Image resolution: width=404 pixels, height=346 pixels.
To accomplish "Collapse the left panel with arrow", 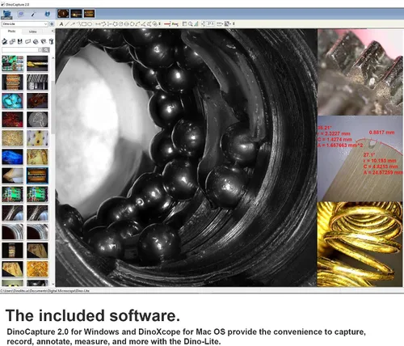I will [x=53, y=32].
